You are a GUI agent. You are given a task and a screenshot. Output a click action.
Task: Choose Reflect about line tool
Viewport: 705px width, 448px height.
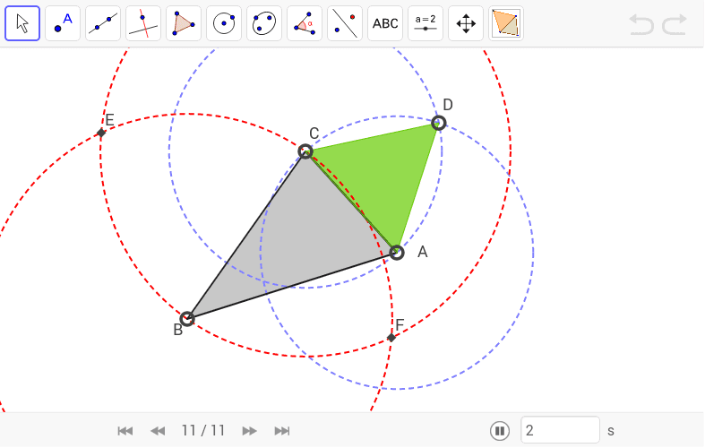[x=345, y=23]
